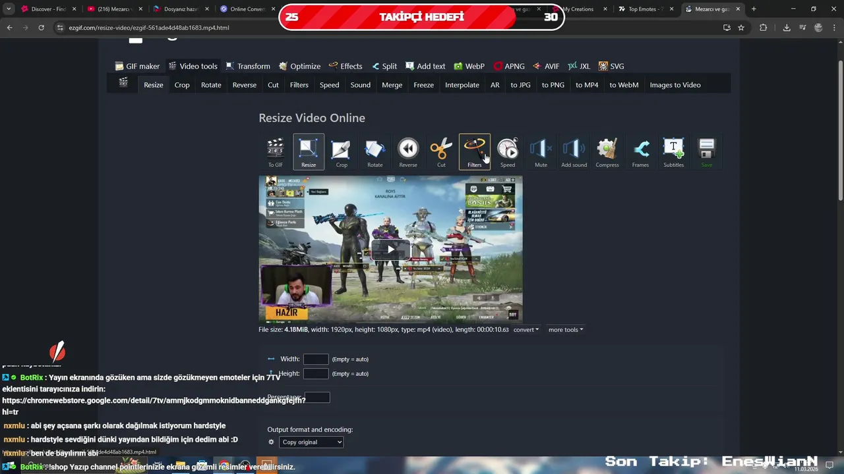
Task: Select Interpolate in video submenu
Action: (462, 85)
